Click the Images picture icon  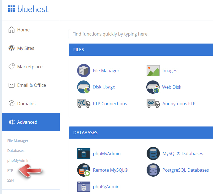click(153, 71)
